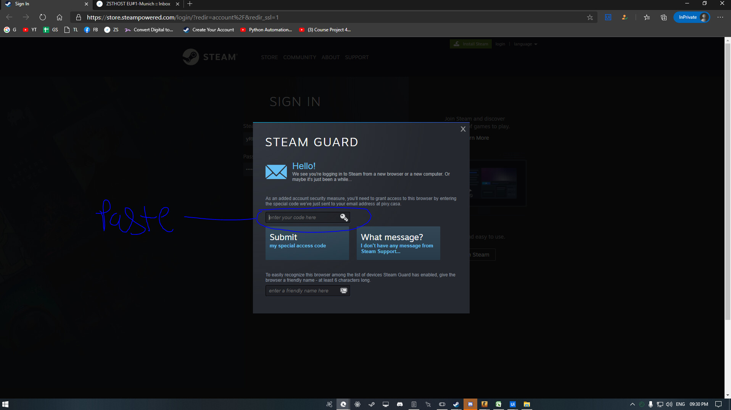Screen dimensions: 731x410
Task: Open the ABOUT page link
Action: [x=330, y=57]
